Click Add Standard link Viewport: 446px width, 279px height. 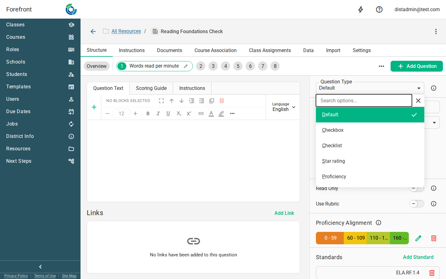click(x=418, y=257)
